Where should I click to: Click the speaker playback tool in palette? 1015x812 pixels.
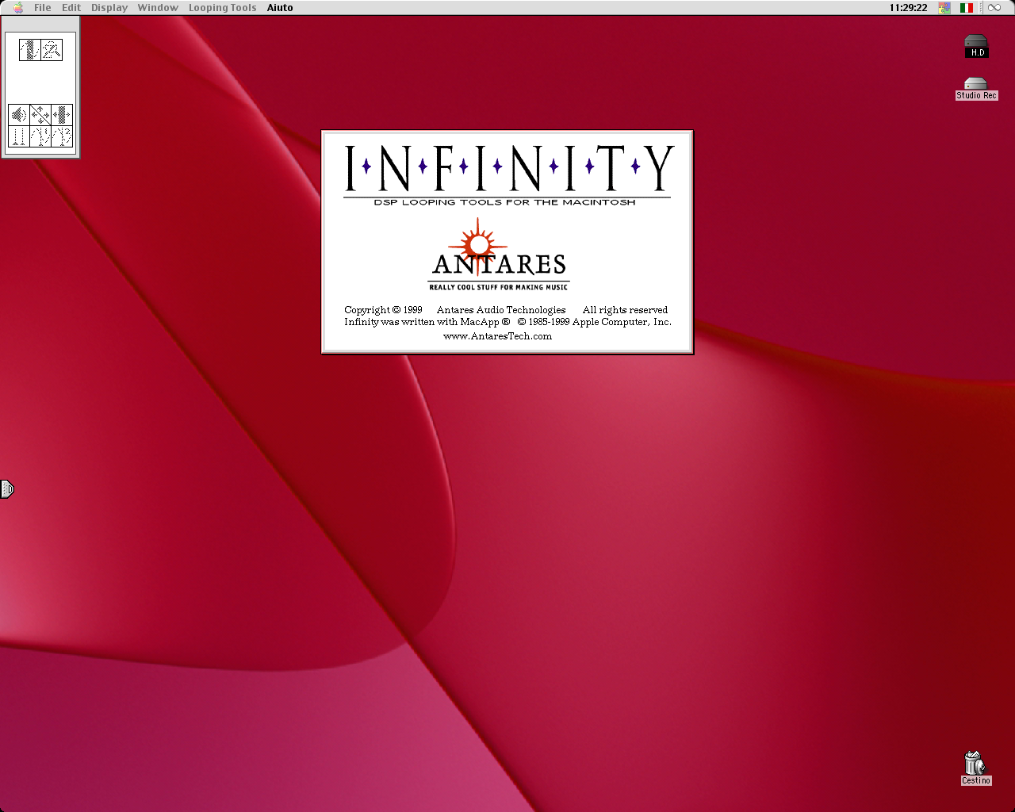tap(19, 115)
